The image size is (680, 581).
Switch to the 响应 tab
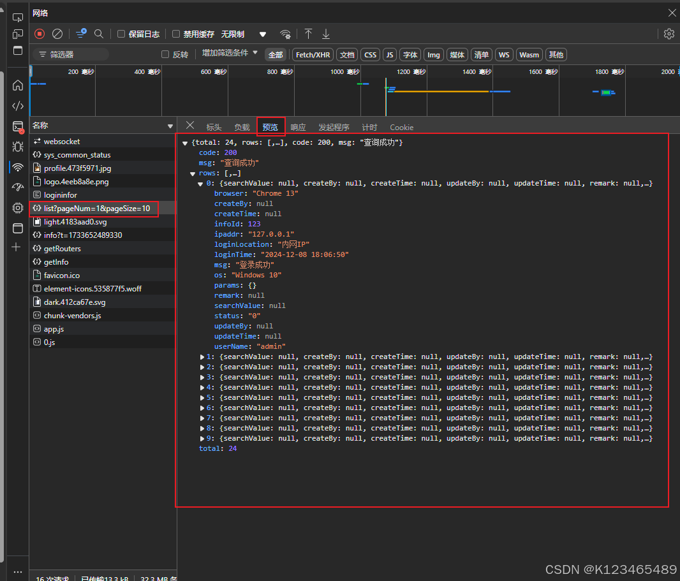pyautogui.click(x=298, y=128)
